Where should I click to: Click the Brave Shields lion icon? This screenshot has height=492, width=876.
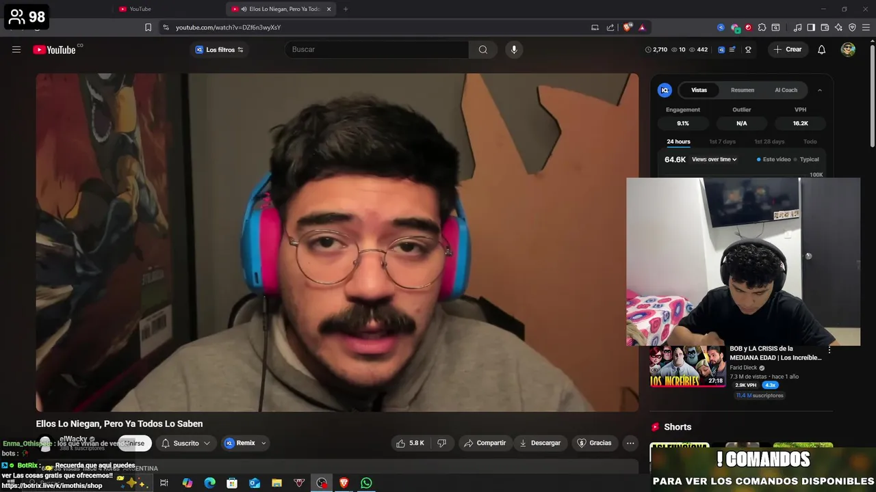pyautogui.click(x=627, y=27)
